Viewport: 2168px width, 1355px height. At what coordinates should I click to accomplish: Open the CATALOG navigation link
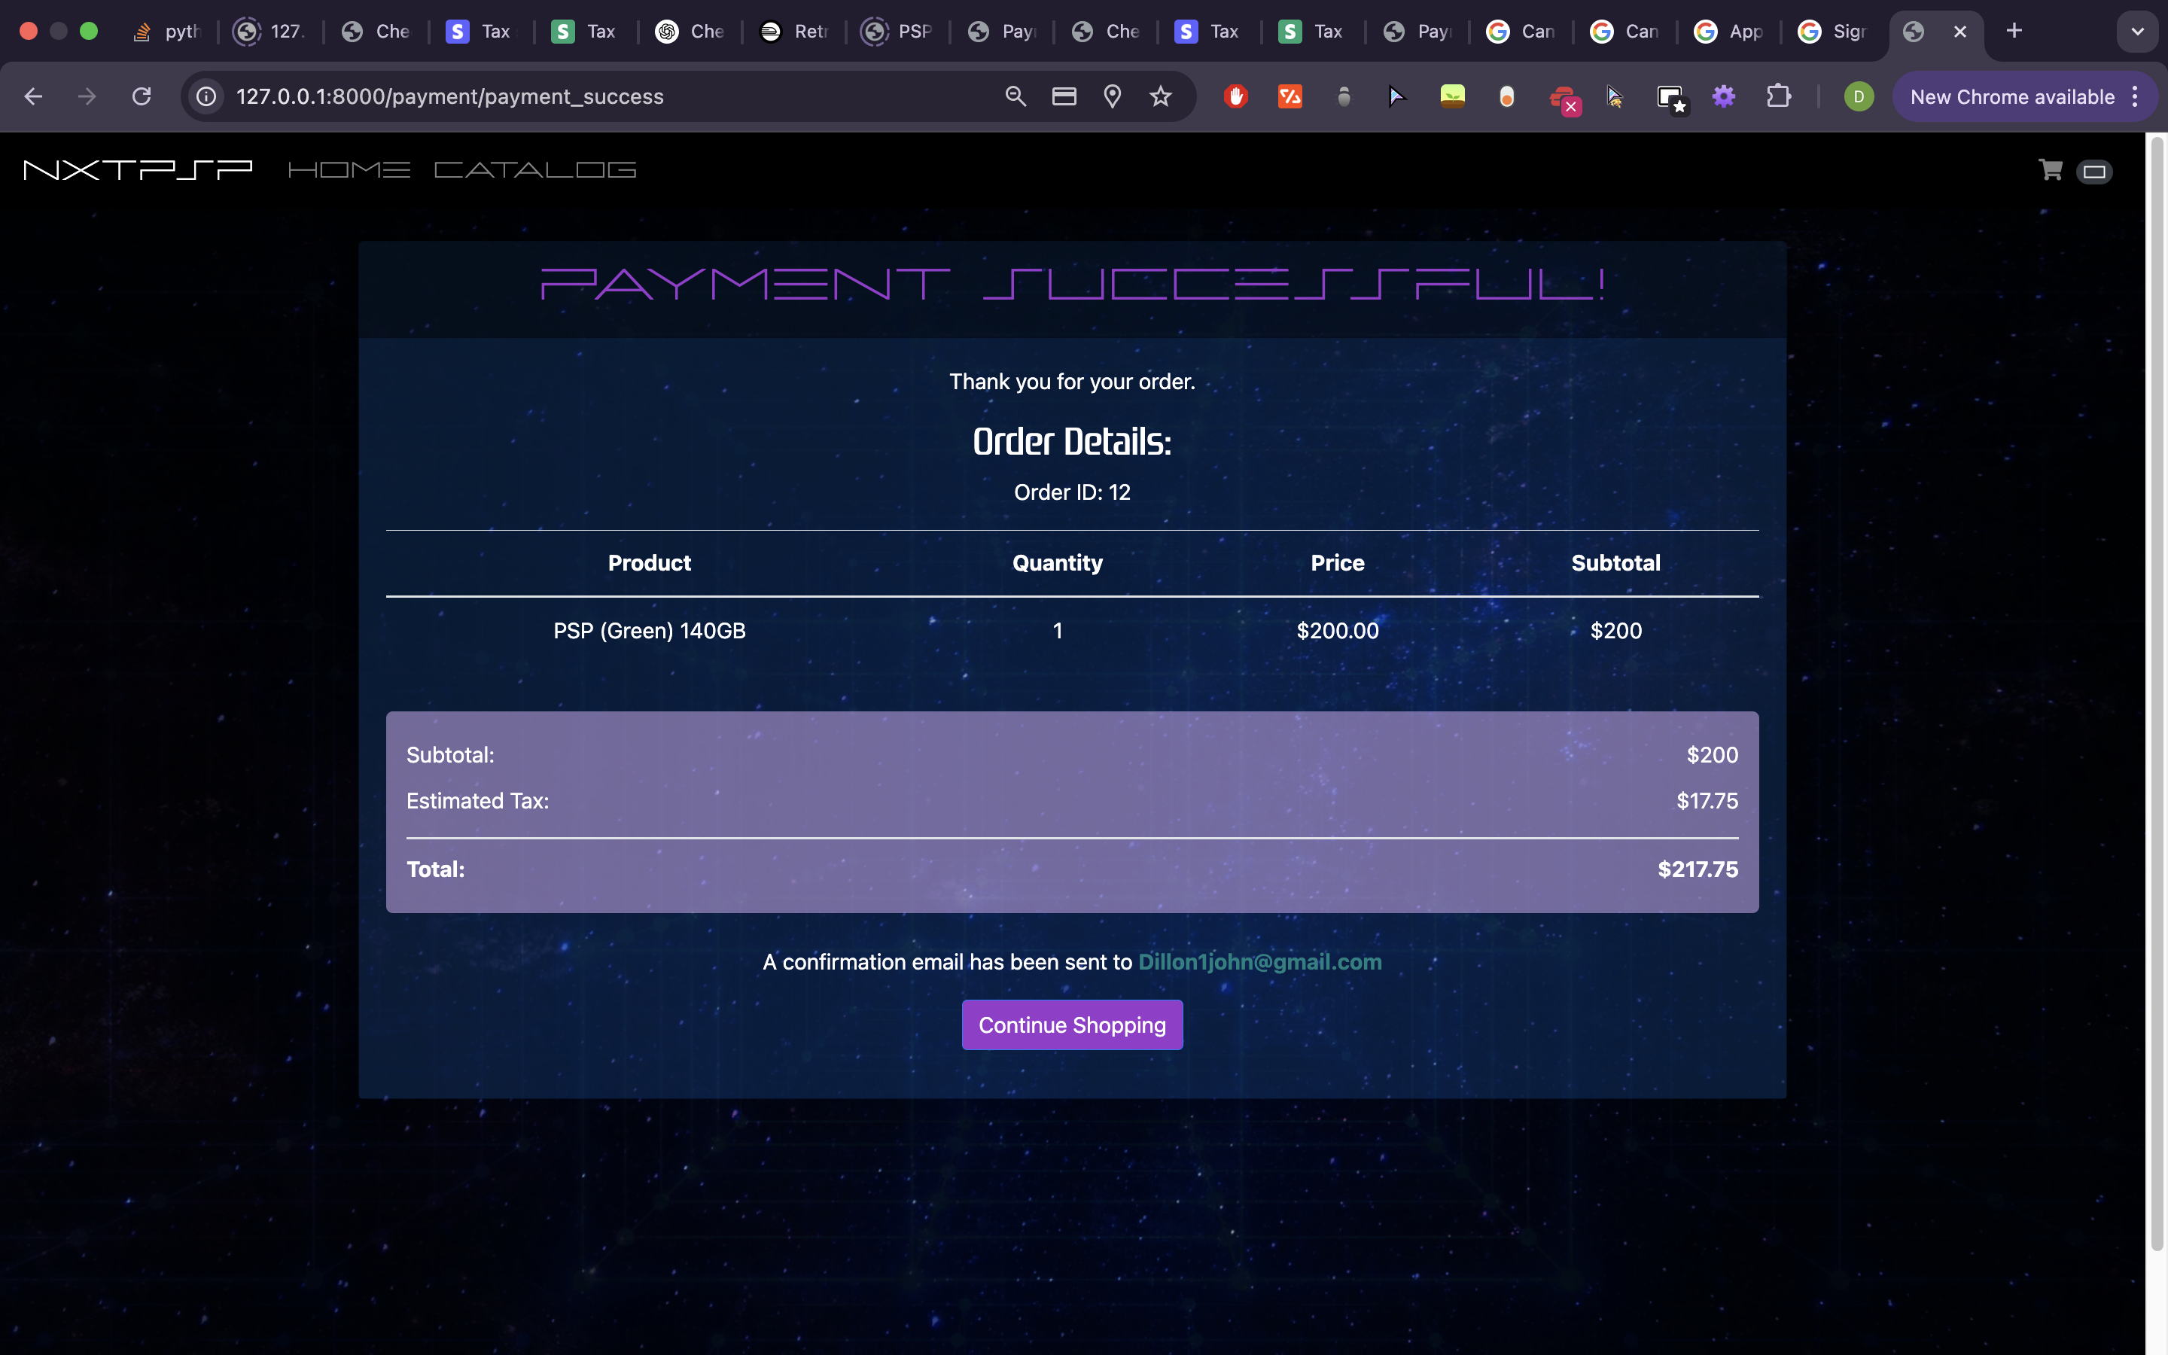[x=534, y=169]
